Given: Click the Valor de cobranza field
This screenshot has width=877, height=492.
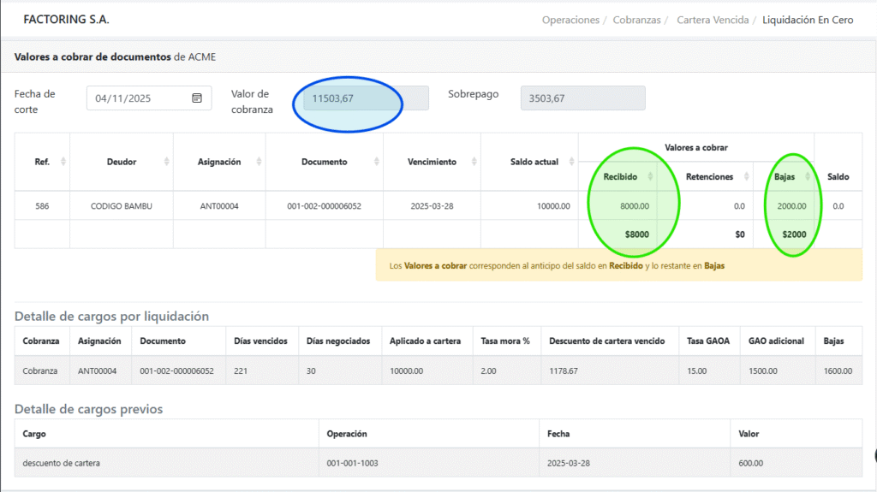Looking at the screenshot, I should (366, 98).
